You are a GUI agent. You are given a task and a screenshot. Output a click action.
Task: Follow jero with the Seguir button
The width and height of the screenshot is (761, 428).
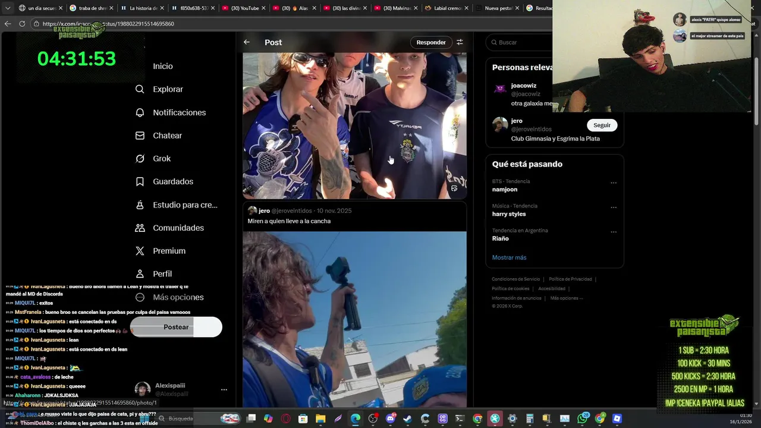[x=602, y=125]
